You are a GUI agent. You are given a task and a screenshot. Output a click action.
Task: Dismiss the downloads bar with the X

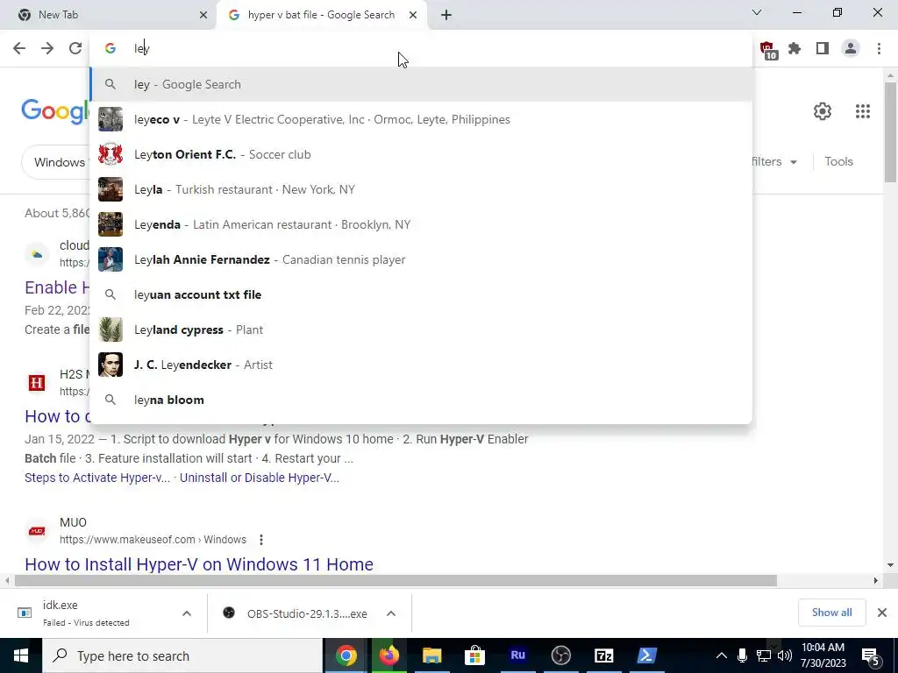pos(882,613)
